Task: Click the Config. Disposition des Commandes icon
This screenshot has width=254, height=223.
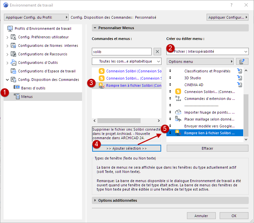Action: pos(13,80)
